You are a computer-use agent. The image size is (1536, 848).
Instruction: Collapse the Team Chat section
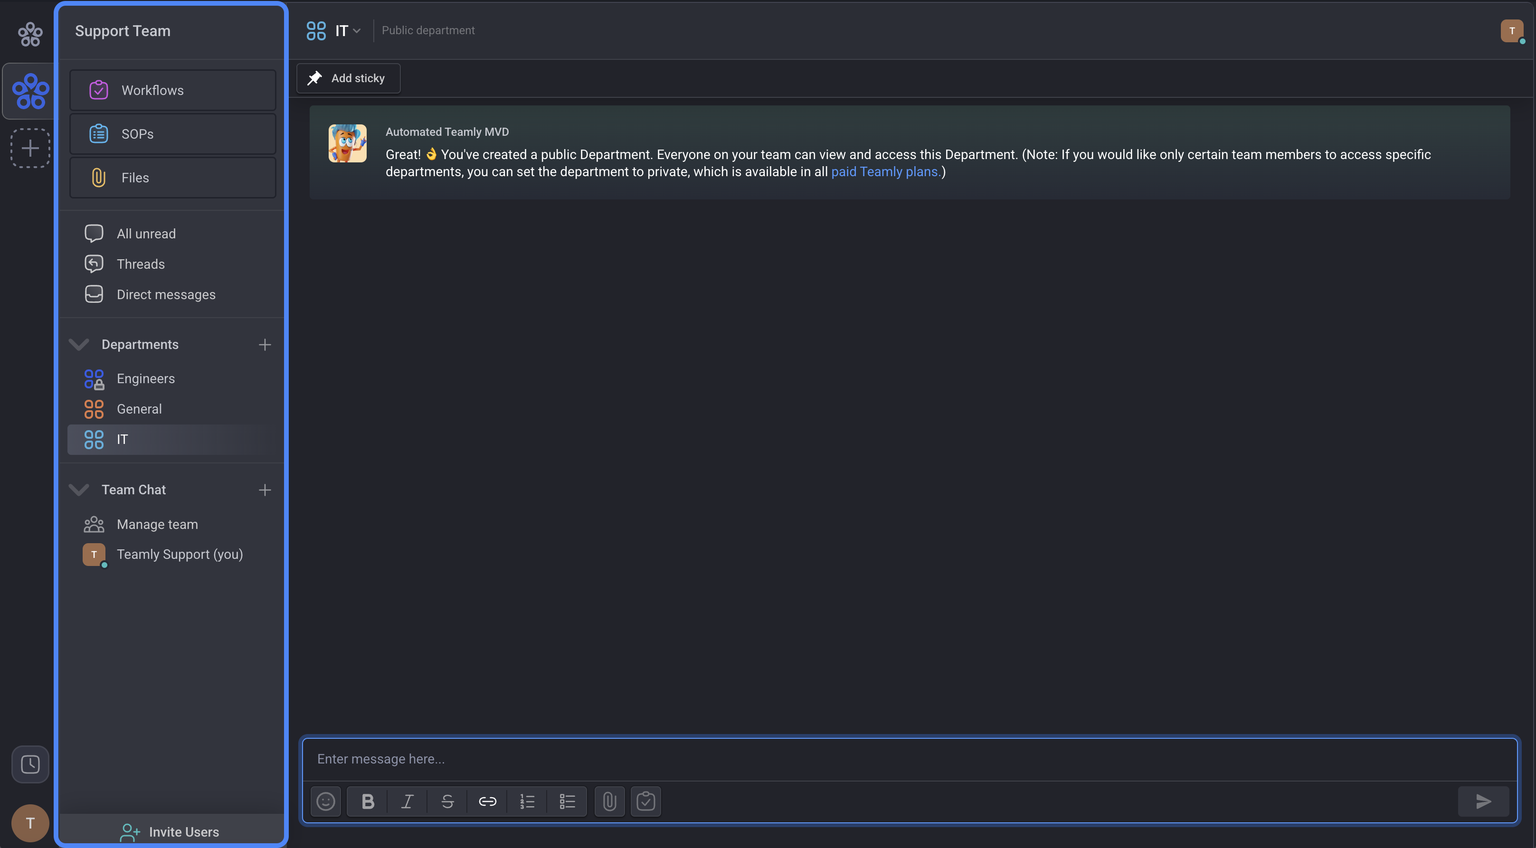(x=79, y=490)
